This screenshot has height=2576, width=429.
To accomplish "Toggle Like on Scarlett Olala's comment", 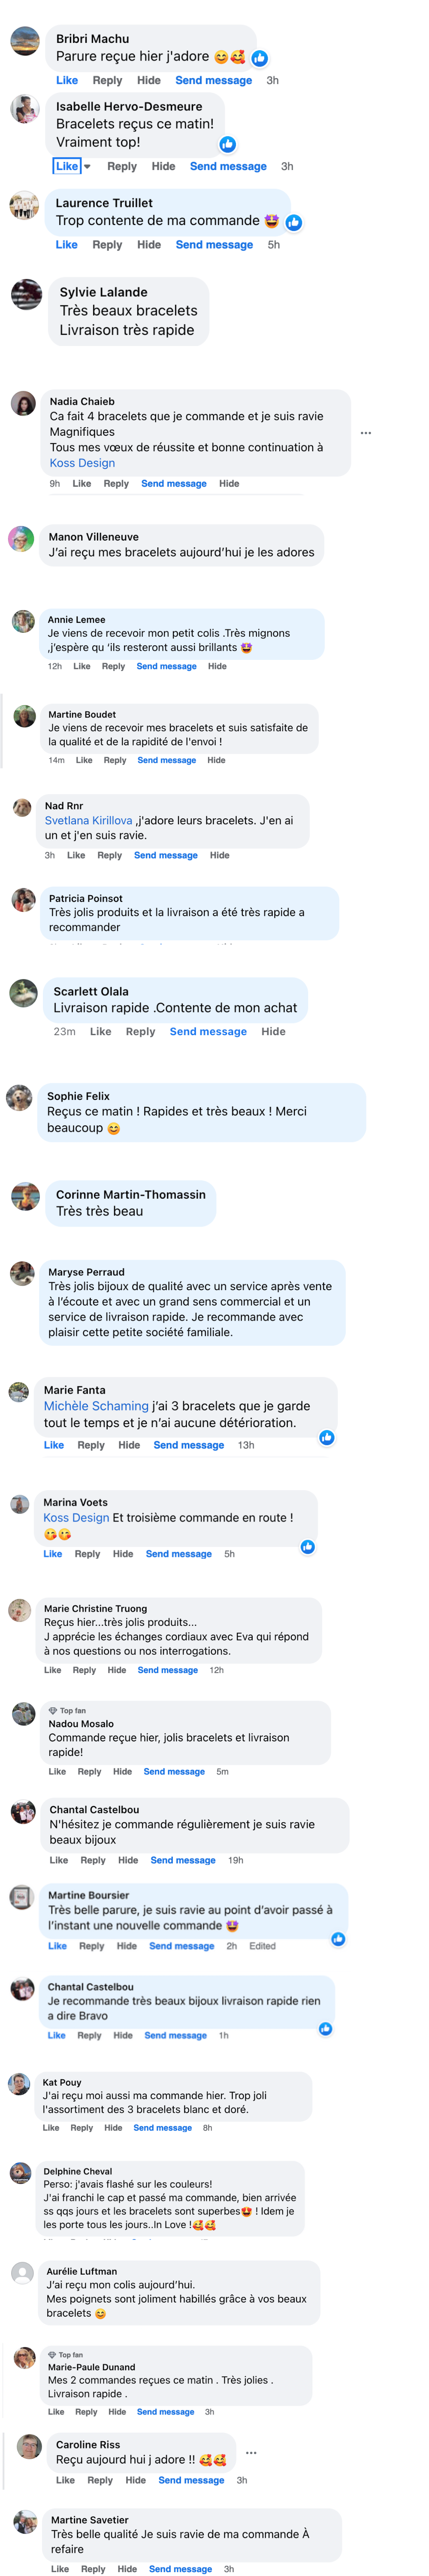I will coord(101,1031).
